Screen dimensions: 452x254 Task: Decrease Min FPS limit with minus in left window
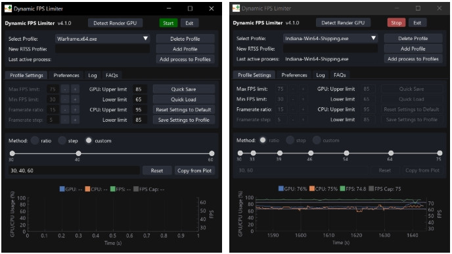65,99
